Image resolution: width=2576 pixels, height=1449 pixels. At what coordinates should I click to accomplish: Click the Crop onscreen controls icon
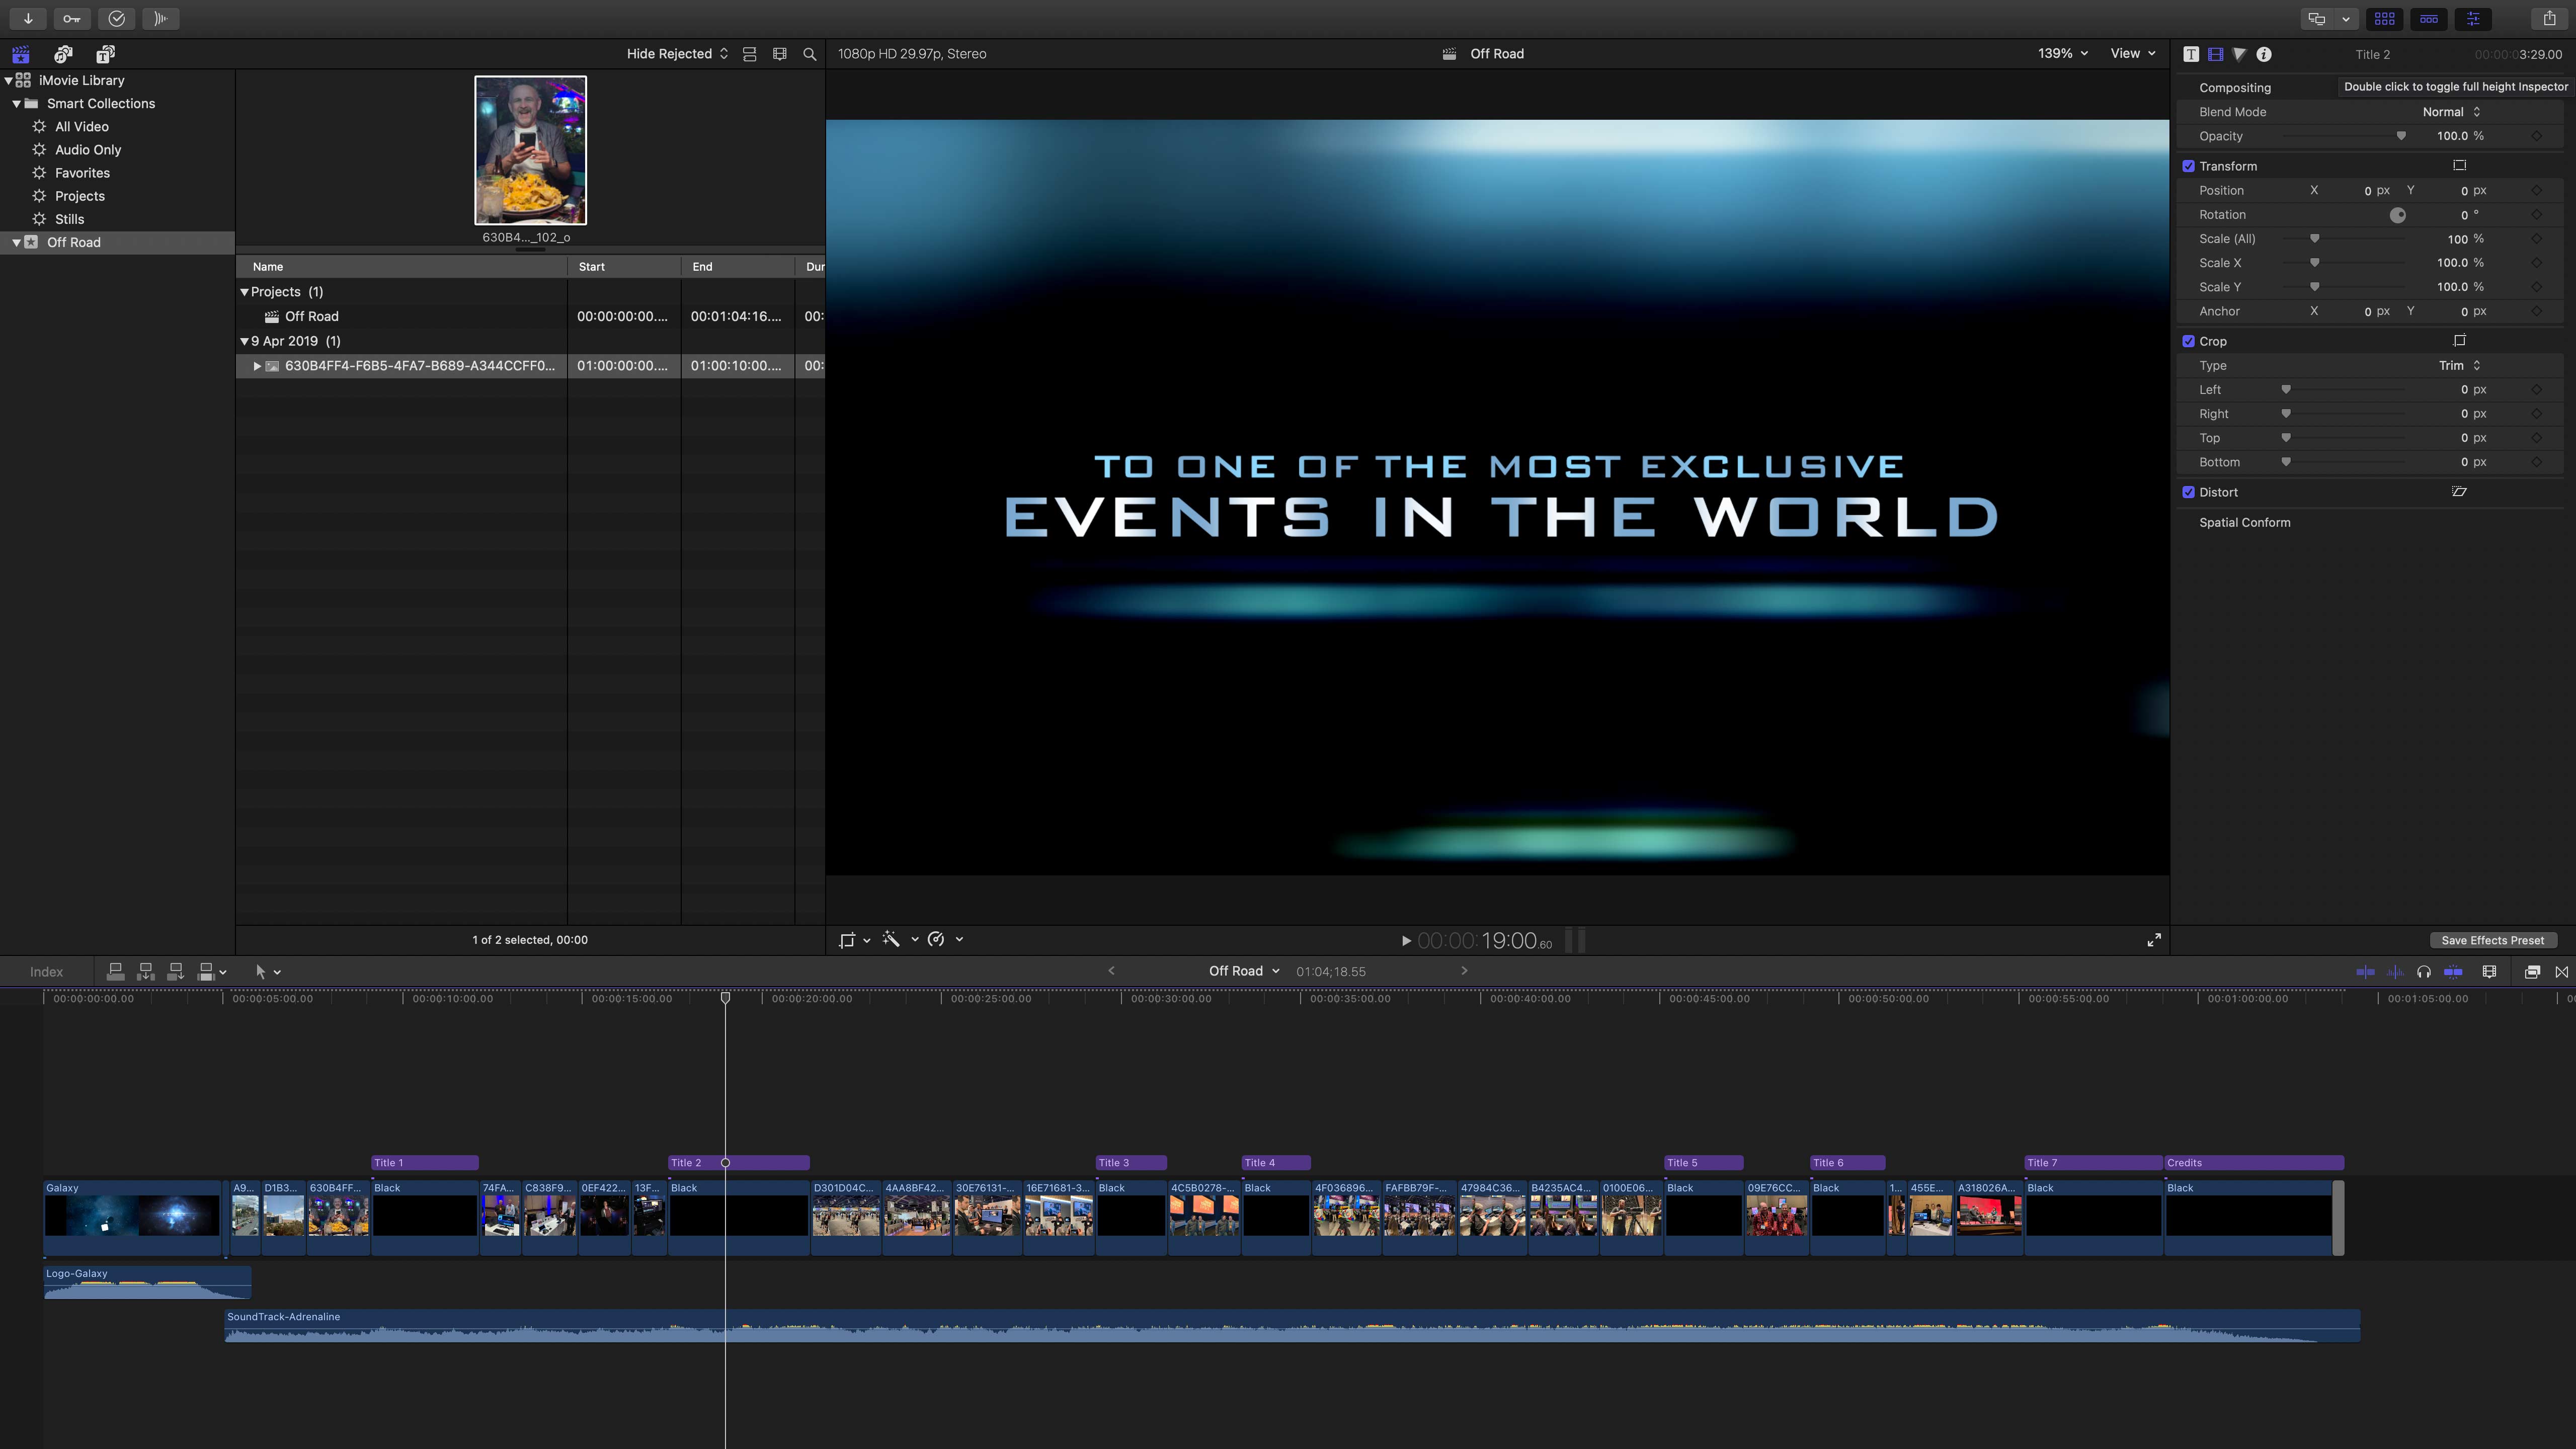tap(2459, 340)
